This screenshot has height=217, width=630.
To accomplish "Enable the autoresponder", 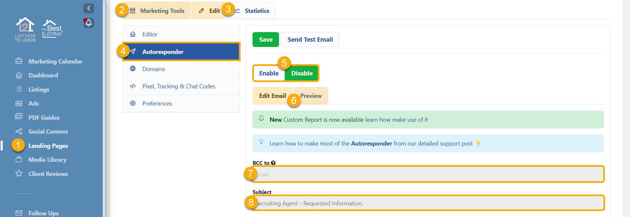I will pyautogui.click(x=269, y=73).
